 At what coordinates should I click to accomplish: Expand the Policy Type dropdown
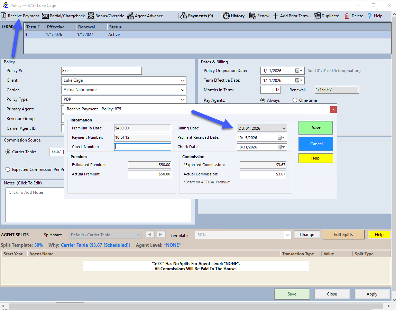183,100
